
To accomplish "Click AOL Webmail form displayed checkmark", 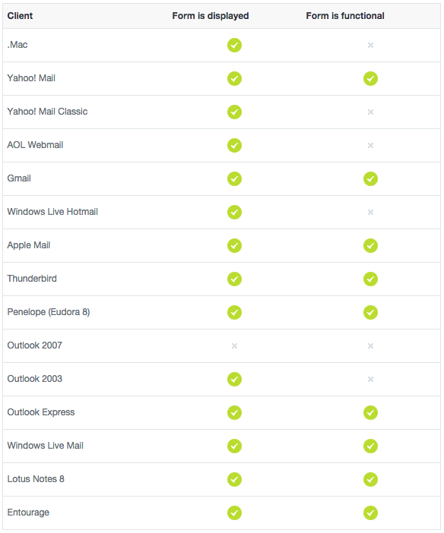I will click(234, 146).
